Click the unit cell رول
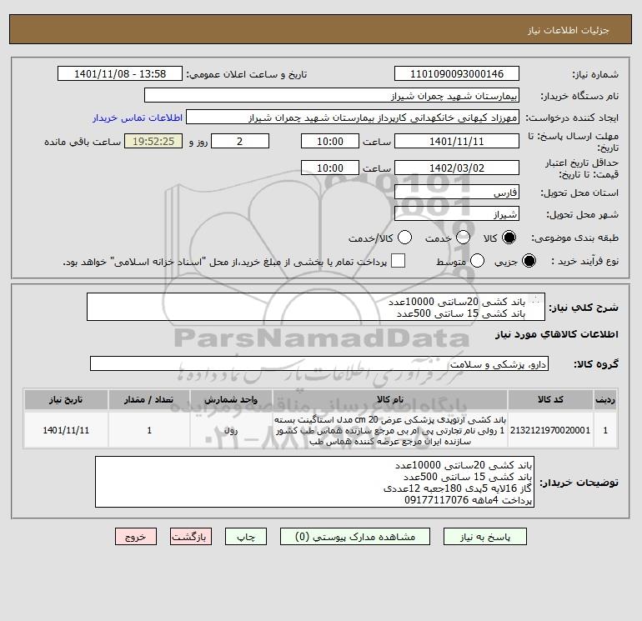The height and width of the screenshot is (621, 642). click(x=231, y=430)
